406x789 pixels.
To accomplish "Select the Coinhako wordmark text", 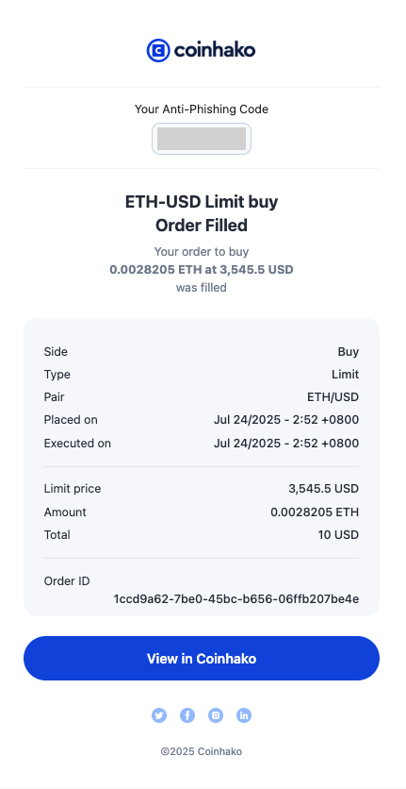I will point(215,50).
